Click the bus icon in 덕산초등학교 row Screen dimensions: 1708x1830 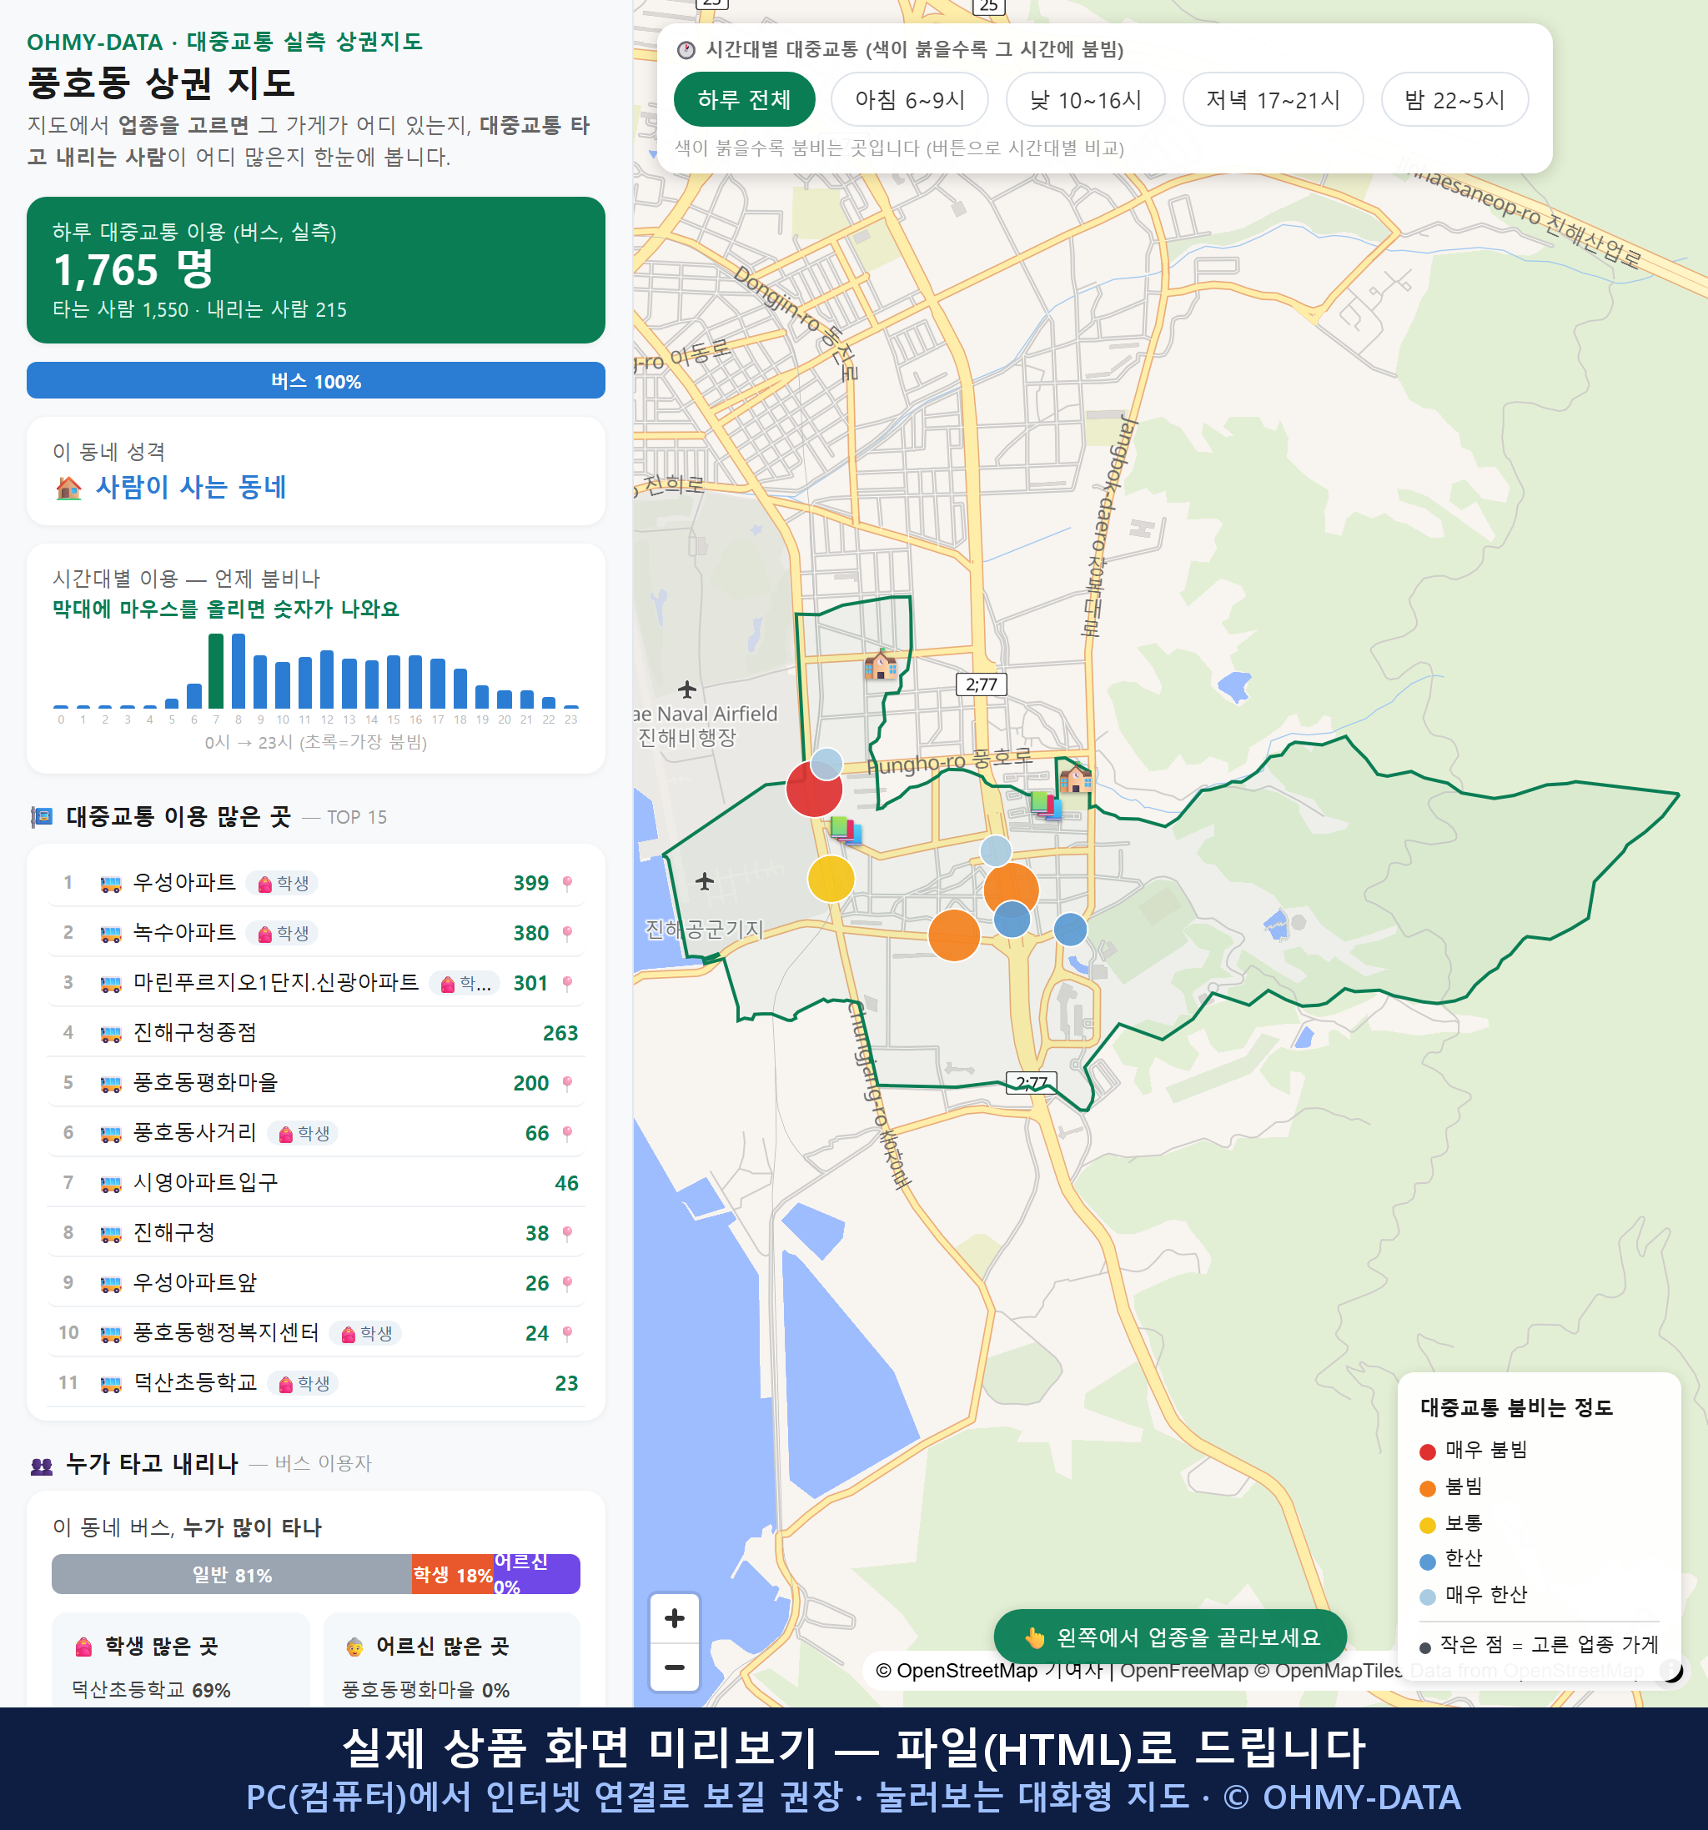pyautogui.click(x=110, y=1383)
